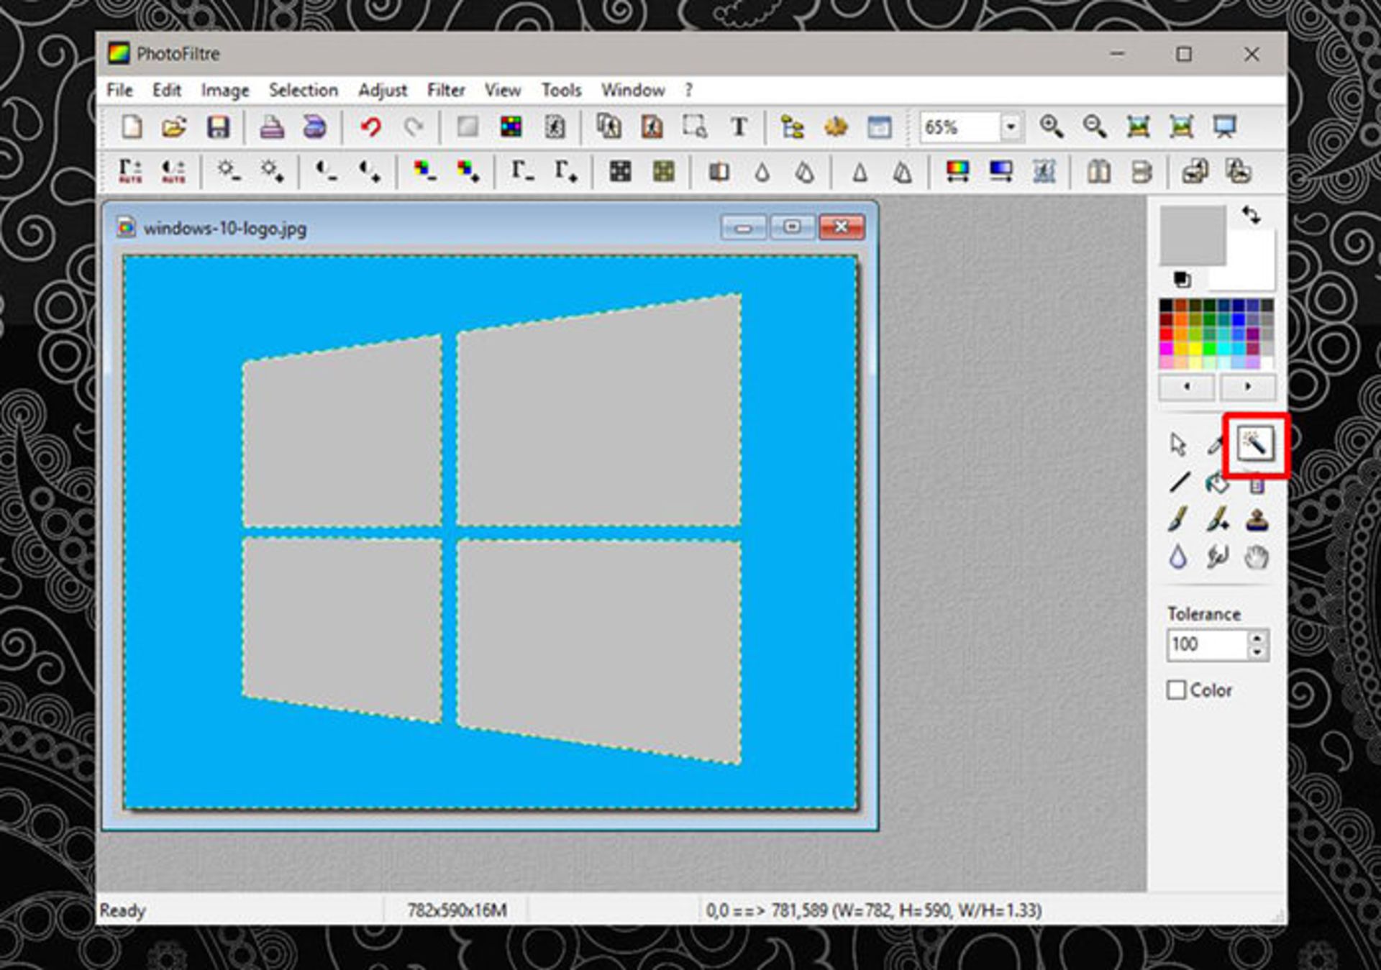The height and width of the screenshot is (970, 1381).
Task: Increase contrast icon
Action: point(370,171)
